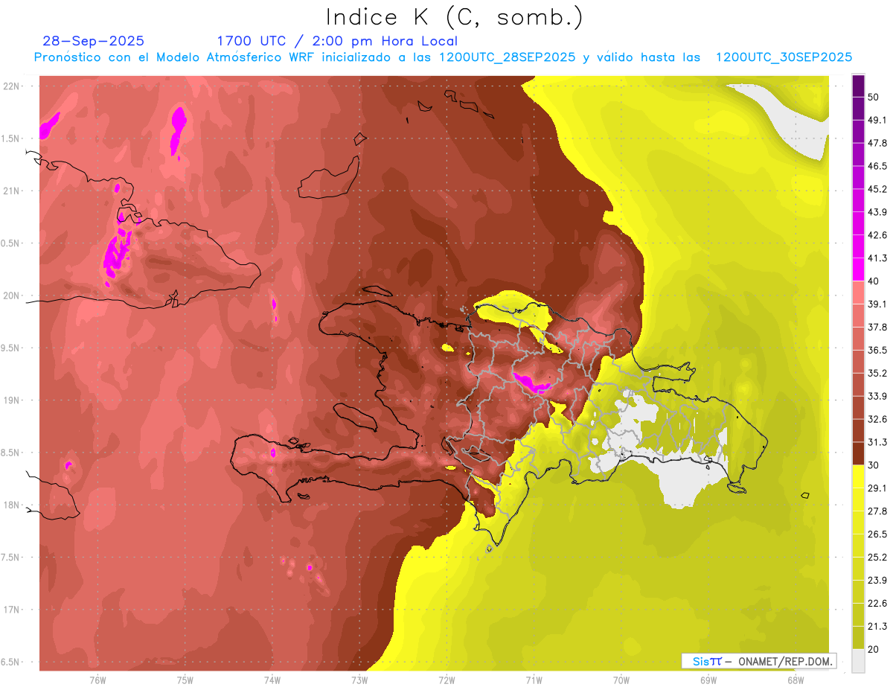Click the 23.9 colorbar value
The width and height of the screenshot is (893, 690).
point(878,581)
